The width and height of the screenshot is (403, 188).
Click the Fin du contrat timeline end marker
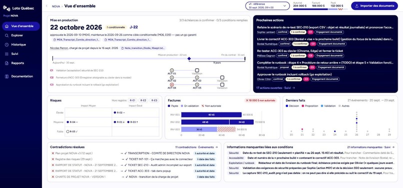point(244,58)
